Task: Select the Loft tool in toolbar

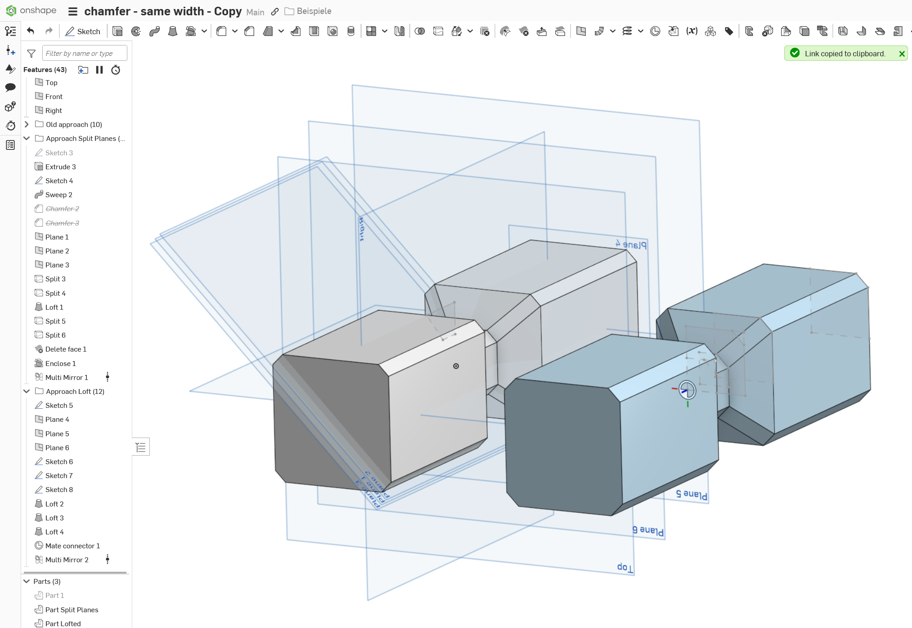Action: tap(173, 31)
